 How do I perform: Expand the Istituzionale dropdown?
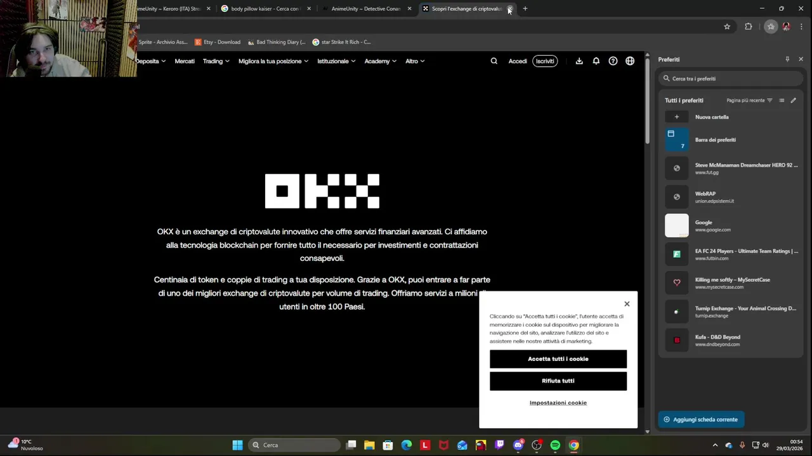point(336,61)
